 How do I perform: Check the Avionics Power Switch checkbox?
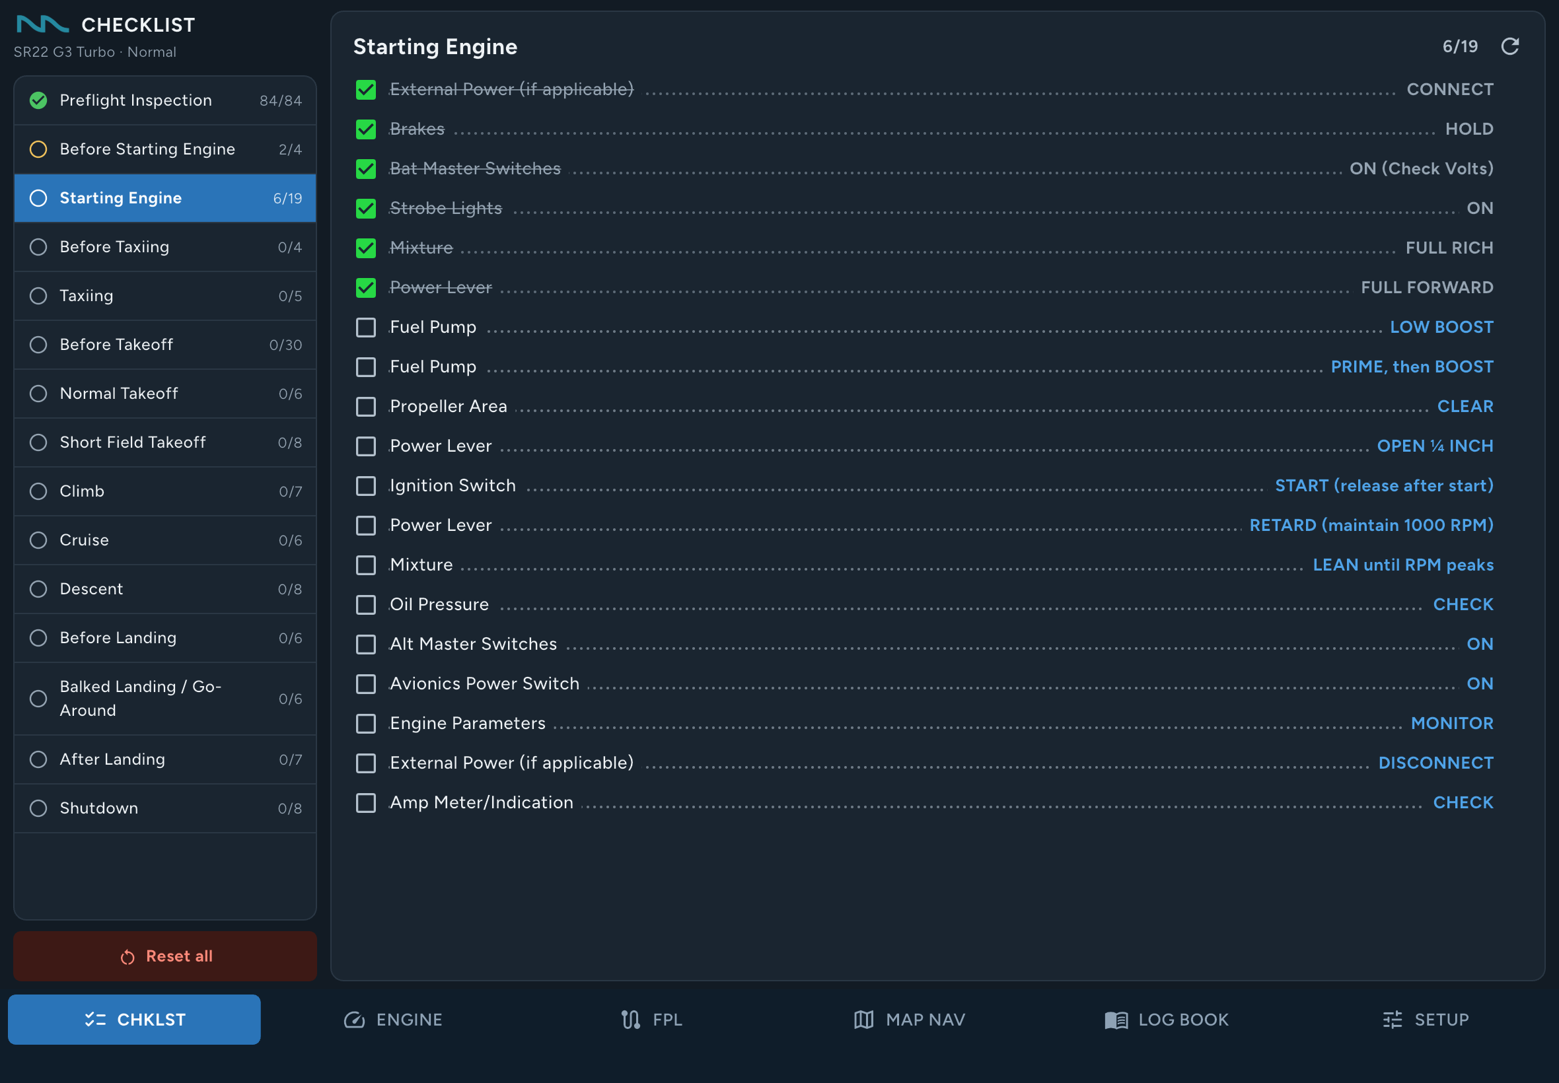tap(366, 684)
